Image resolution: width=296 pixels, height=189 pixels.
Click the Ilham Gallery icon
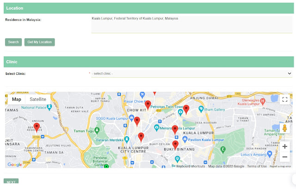[201, 109]
